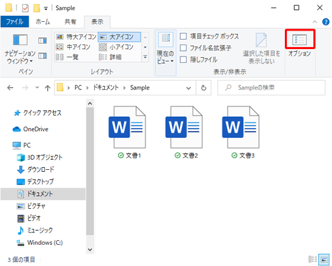Expand address bar history dropdown

tap(189, 88)
